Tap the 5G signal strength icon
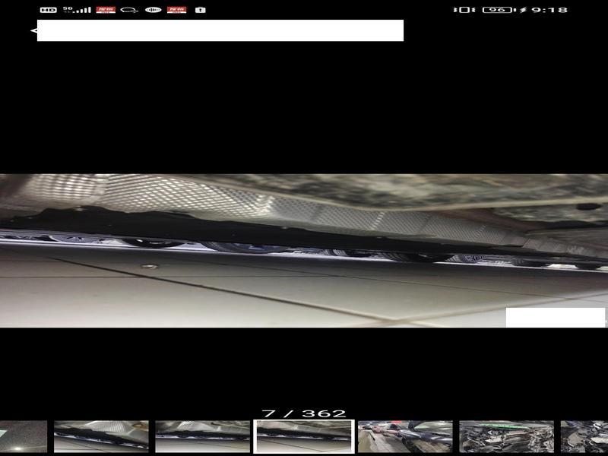 pos(77,10)
